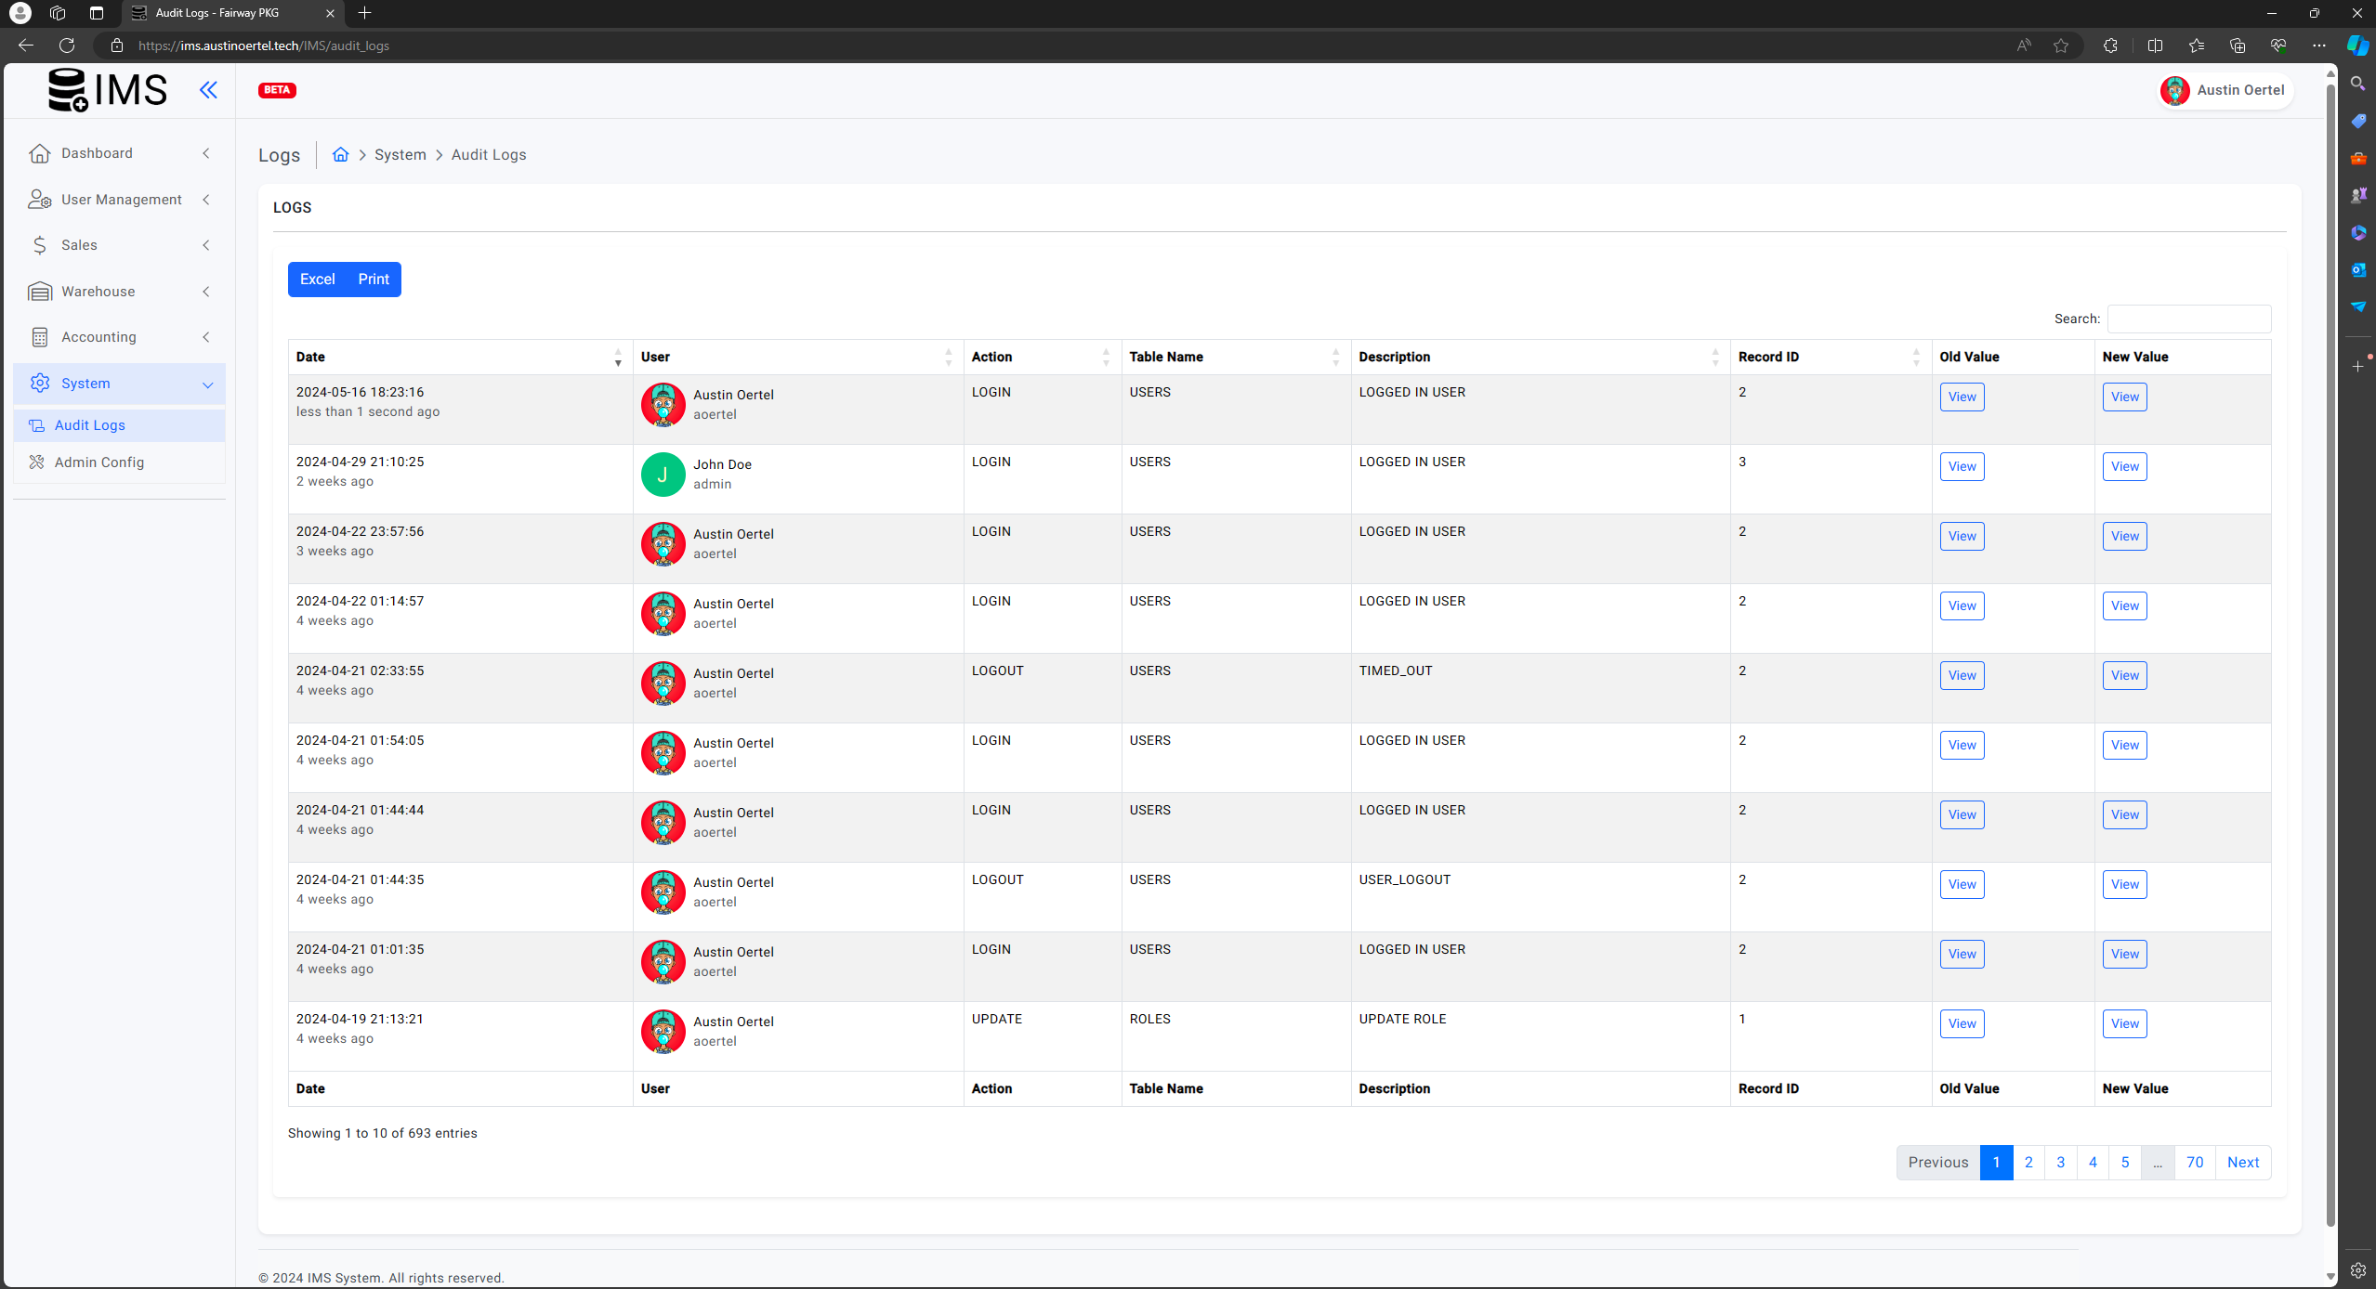This screenshot has width=2376, height=1289.
Task: Export logs using Excel button
Action: pyautogui.click(x=317, y=280)
